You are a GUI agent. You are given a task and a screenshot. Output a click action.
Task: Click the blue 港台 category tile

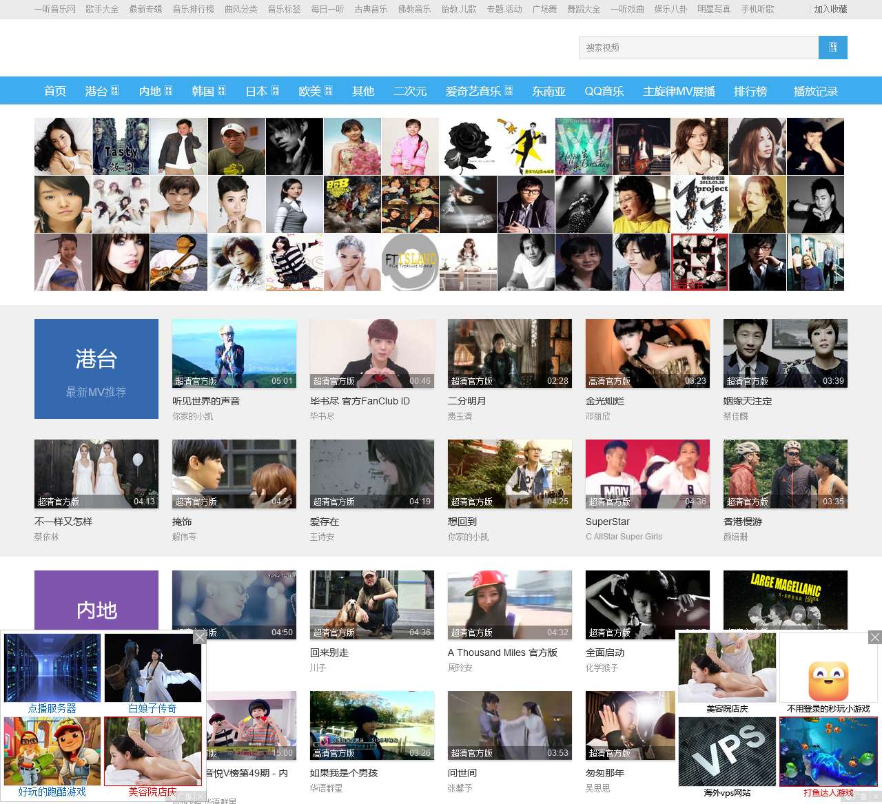point(96,369)
